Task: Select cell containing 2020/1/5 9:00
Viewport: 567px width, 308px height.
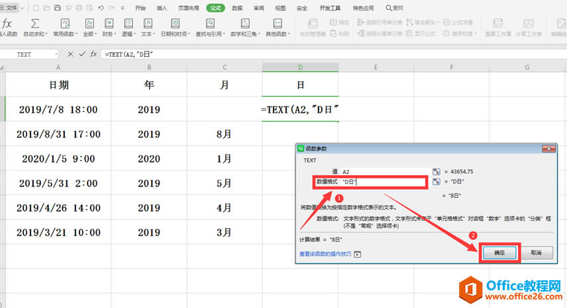Action: (58, 159)
